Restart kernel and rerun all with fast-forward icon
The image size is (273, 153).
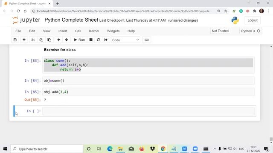106,40
